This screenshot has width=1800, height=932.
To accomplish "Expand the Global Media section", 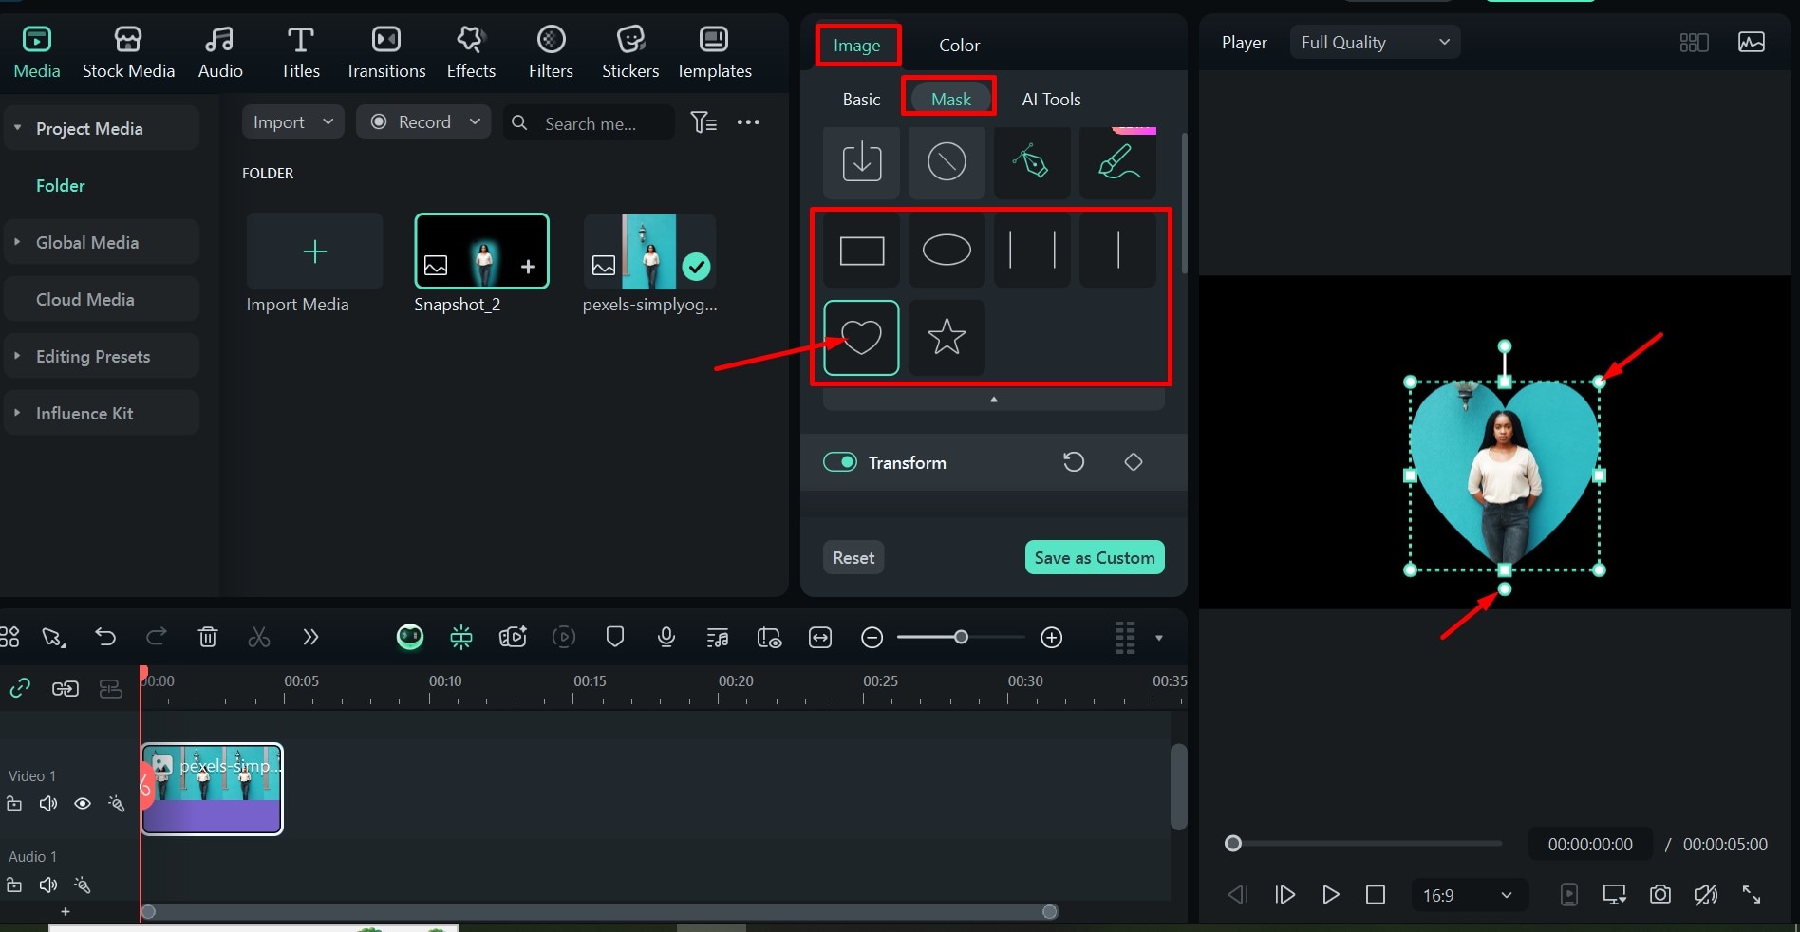I will (x=17, y=241).
